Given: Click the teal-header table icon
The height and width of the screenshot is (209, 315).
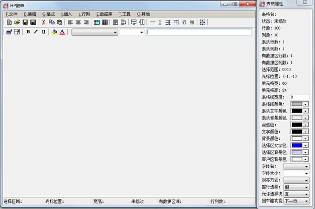Looking at the screenshot, I should pos(97,22).
